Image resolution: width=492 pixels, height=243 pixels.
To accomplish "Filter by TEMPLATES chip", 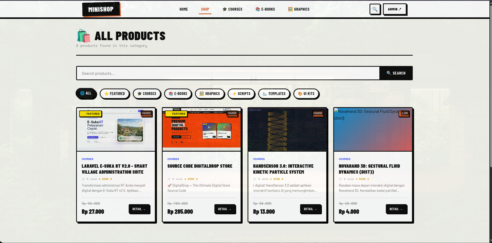I will 274,94.
